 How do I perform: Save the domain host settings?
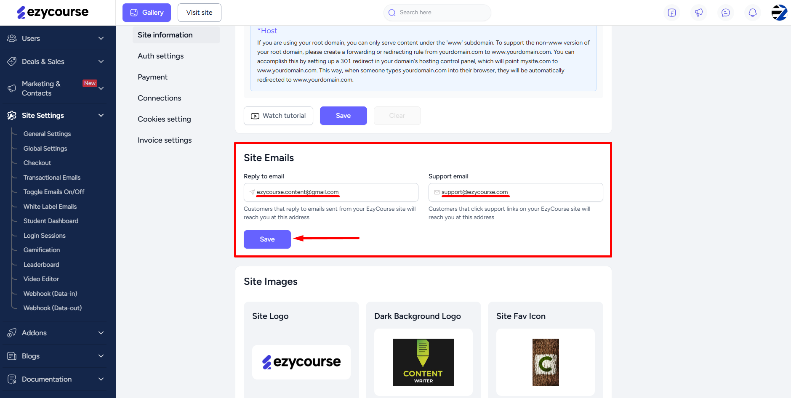[344, 116]
